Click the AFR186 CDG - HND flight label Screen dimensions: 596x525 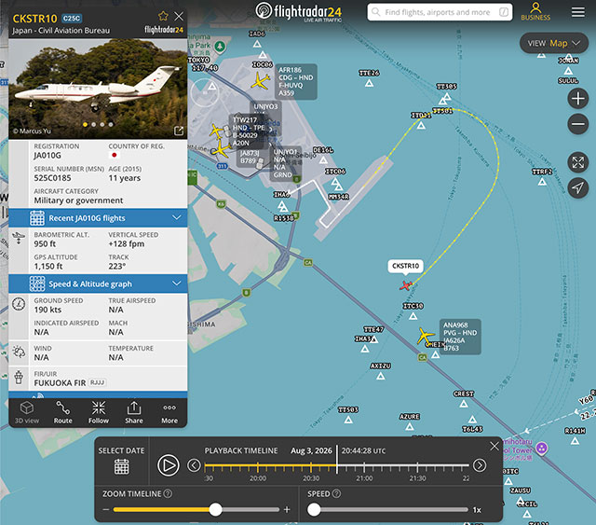pyautogui.click(x=295, y=81)
